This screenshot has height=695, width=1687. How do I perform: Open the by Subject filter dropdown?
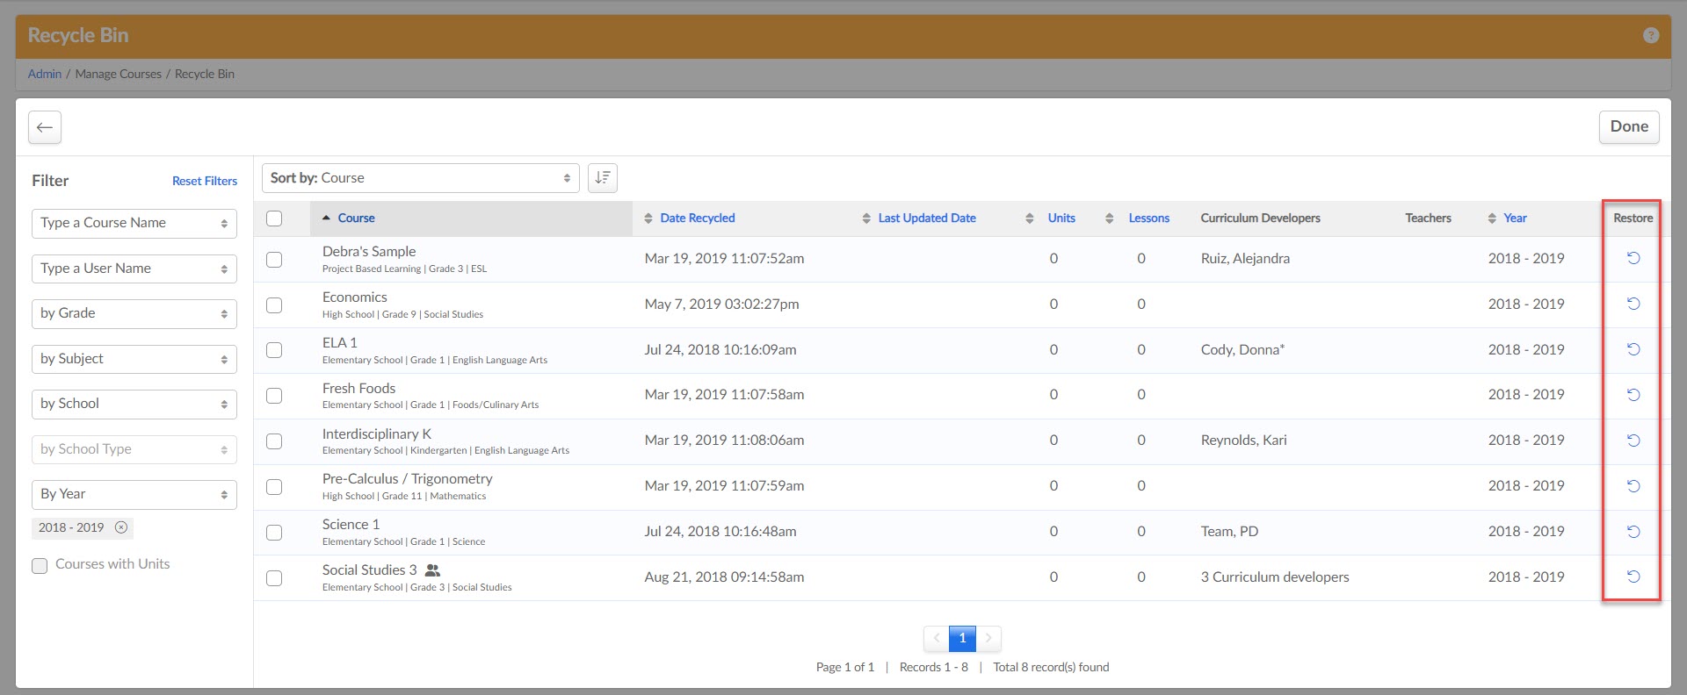coord(134,359)
